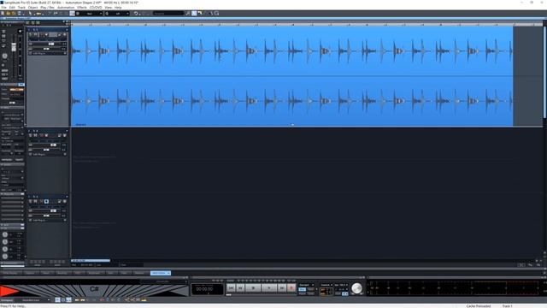Click the Open project folder icon
The image size is (547, 308).
click(x=9, y=14)
